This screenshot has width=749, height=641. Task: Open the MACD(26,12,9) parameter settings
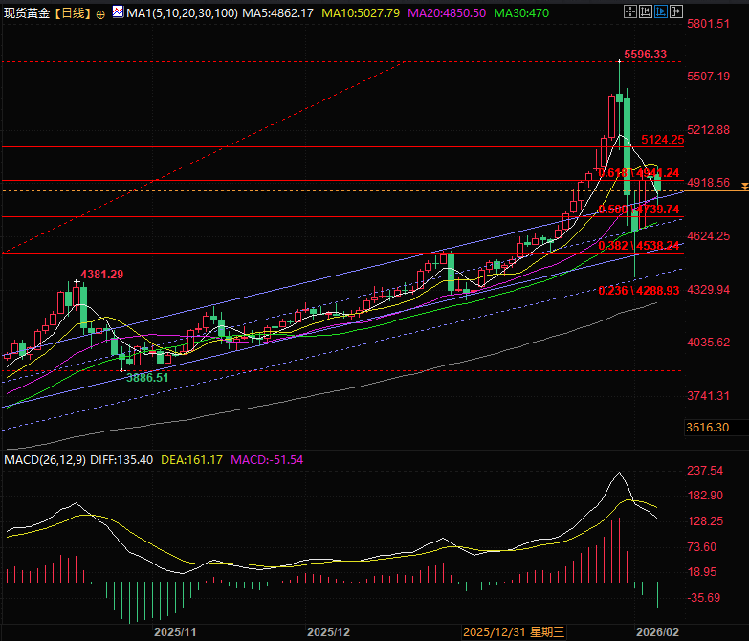point(45,460)
